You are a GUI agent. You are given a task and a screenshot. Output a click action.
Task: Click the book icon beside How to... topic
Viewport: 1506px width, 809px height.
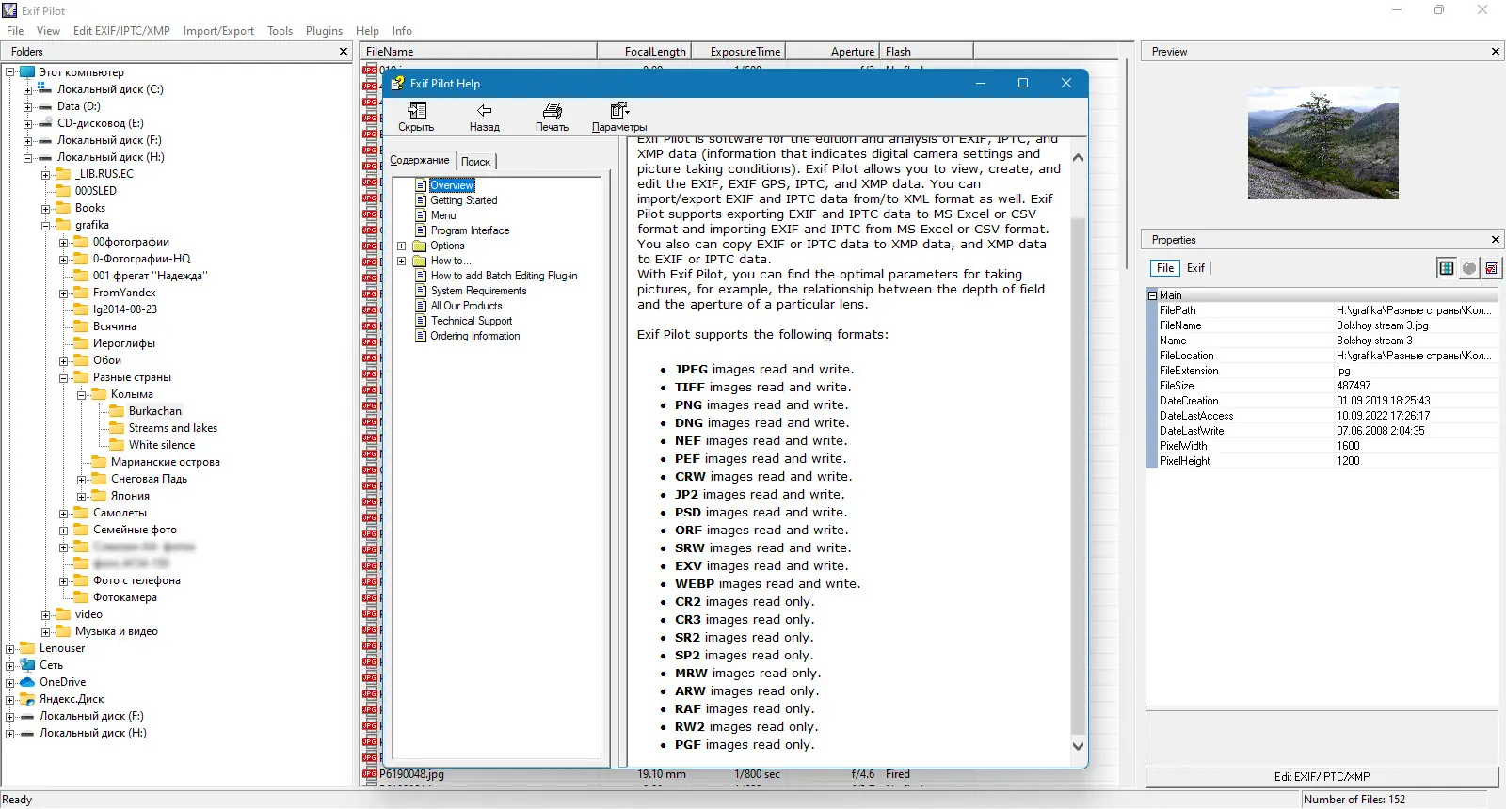point(420,261)
